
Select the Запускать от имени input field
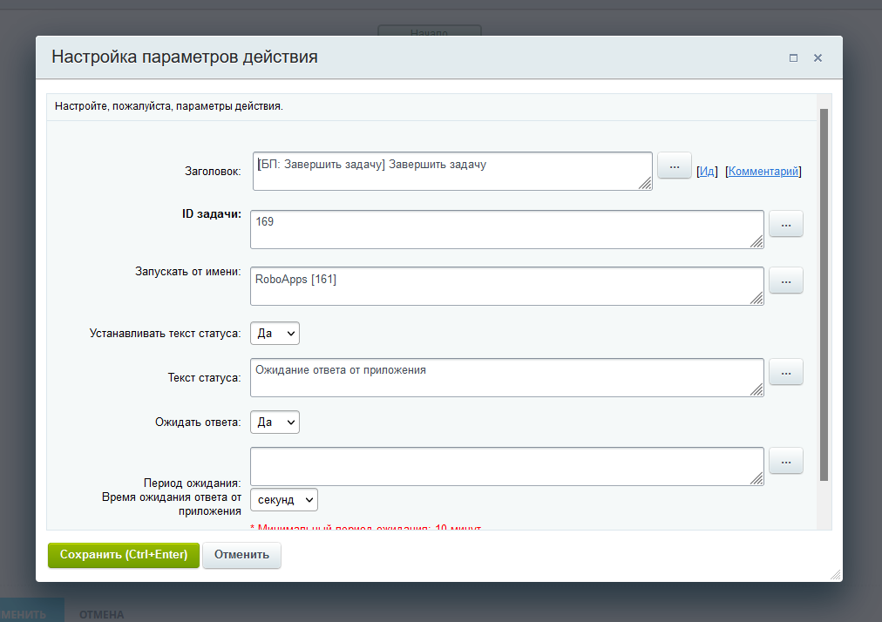pos(506,286)
